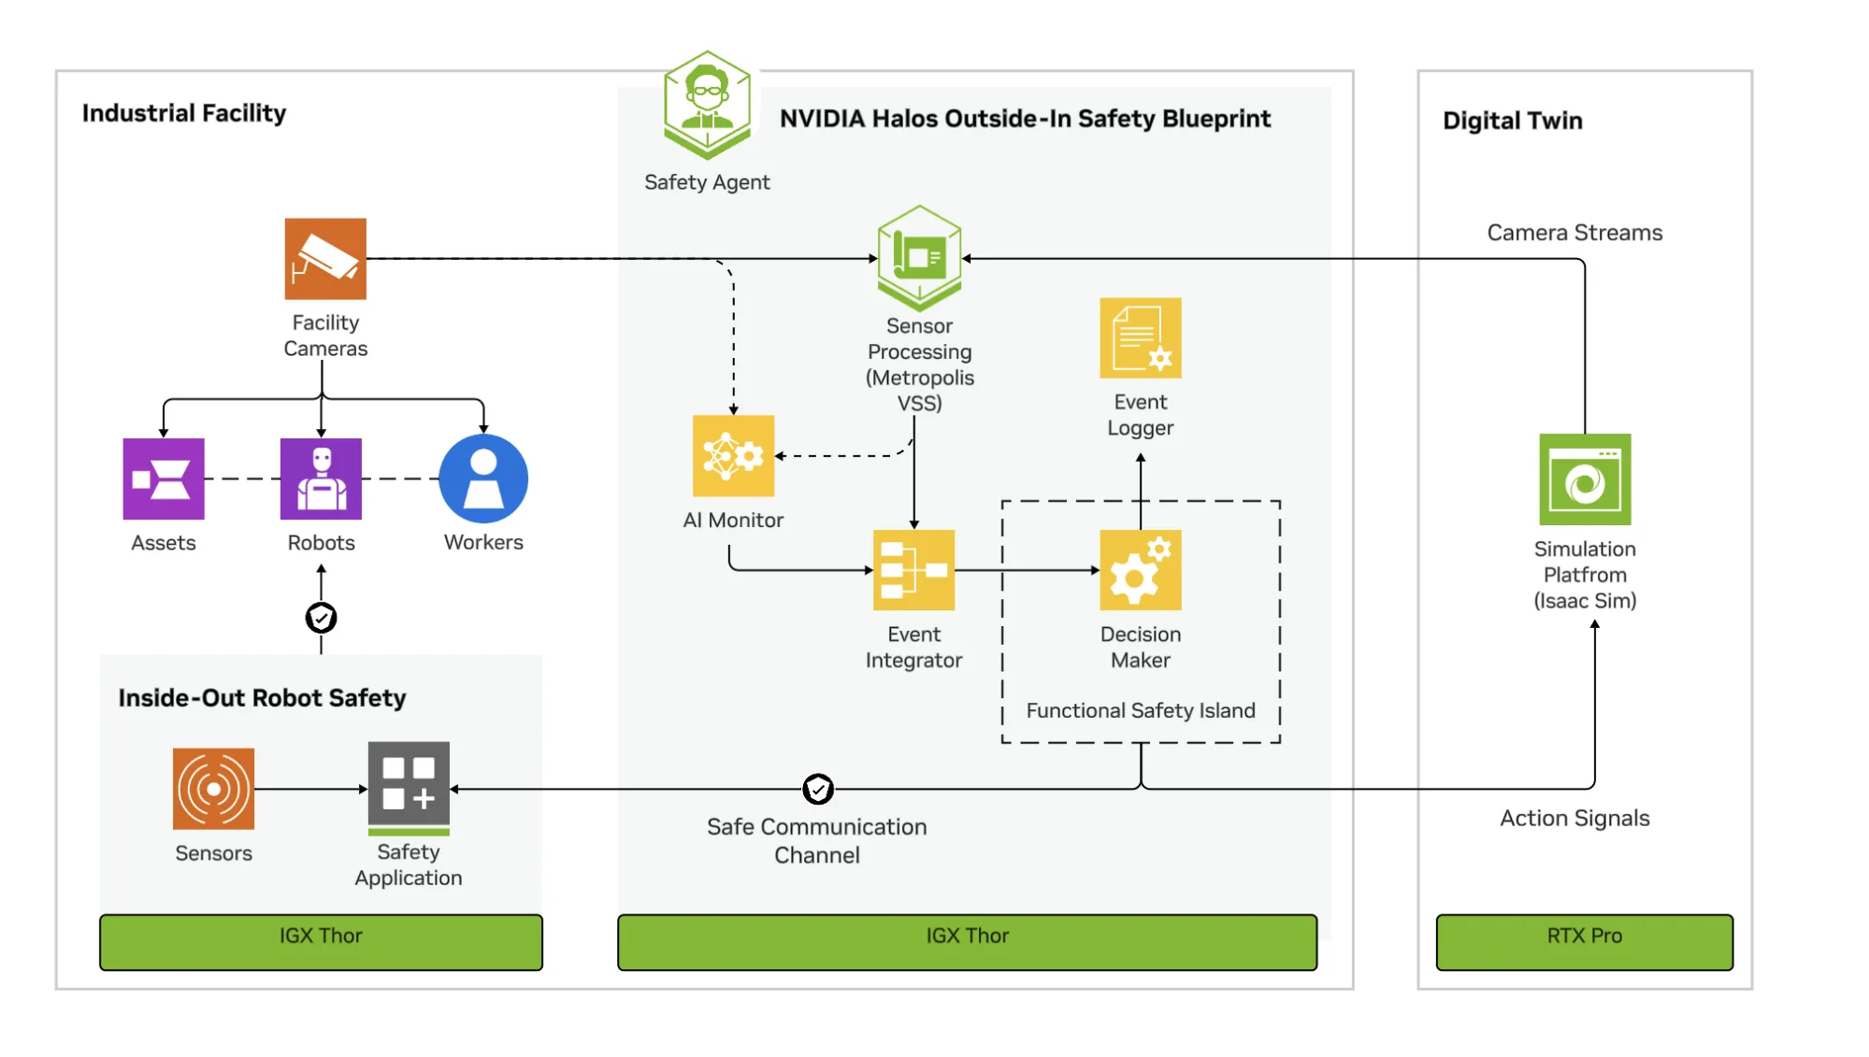Click the Safety Application text label
This screenshot has height=1057, width=1869.
tap(409, 864)
